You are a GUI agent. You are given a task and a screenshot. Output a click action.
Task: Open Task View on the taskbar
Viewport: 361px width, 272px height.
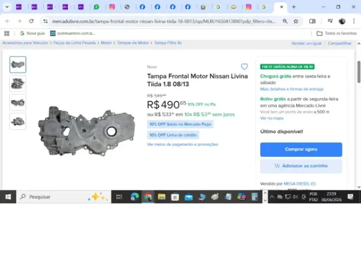click(x=119, y=197)
